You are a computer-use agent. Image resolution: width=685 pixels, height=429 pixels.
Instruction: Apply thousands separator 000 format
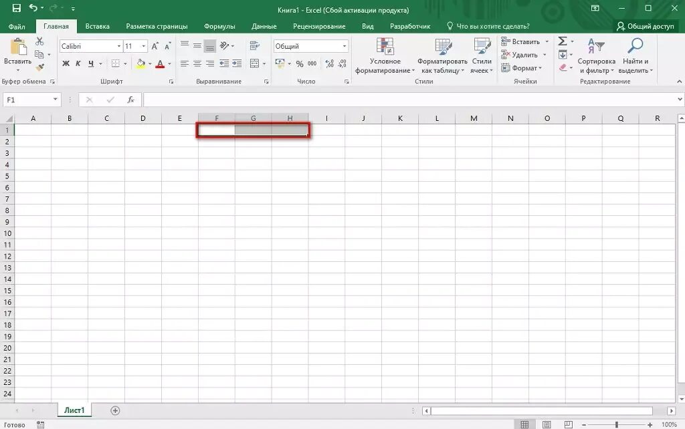[312, 63]
